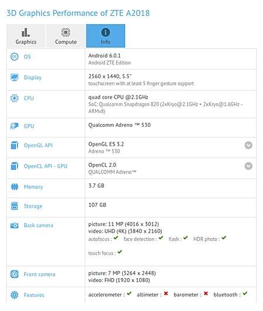
Task: Click the Display label
Action: 33,78
